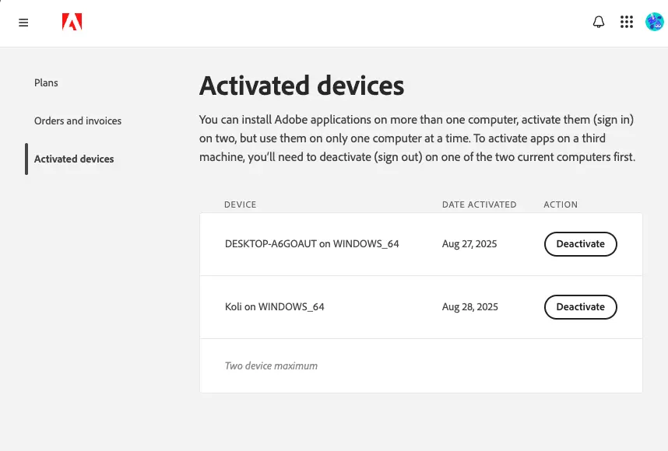Select the Koli on WINDOWS_64 entry
Screen dimensions: 668x451
[274, 307]
